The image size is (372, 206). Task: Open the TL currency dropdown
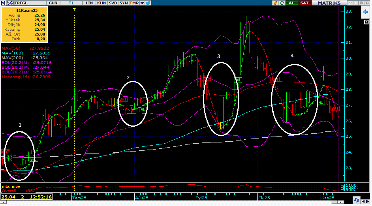tap(71, 3)
